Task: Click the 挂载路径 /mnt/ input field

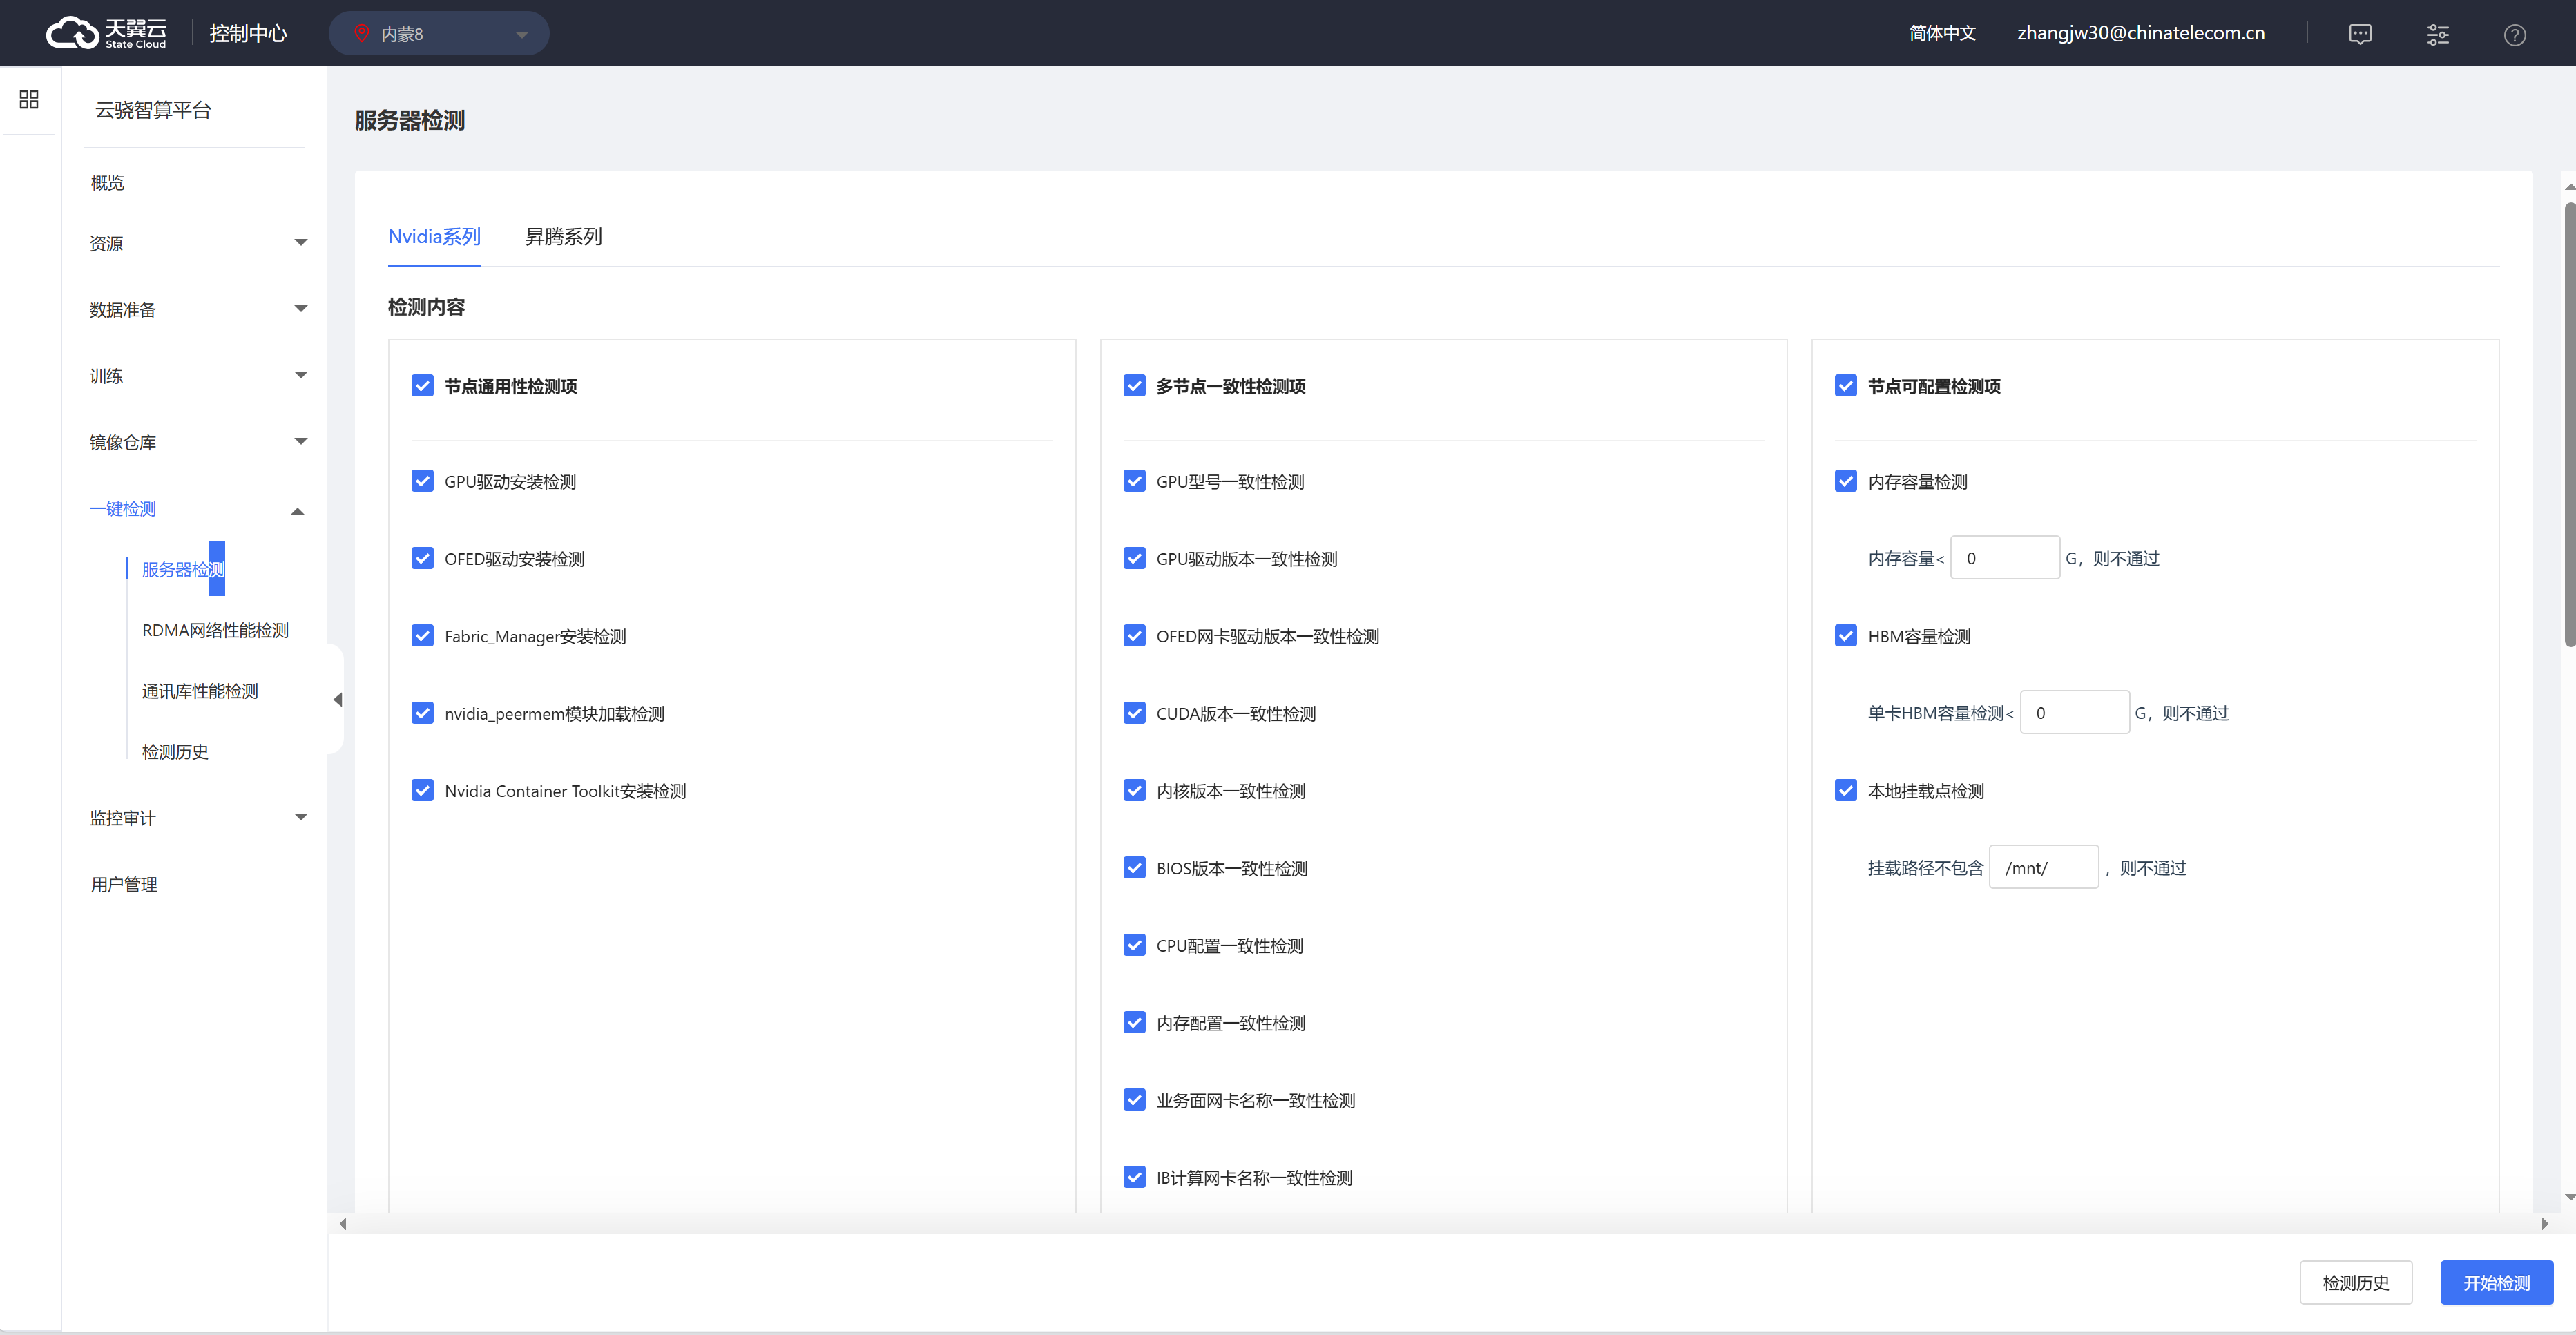Action: (x=2044, y=868)
